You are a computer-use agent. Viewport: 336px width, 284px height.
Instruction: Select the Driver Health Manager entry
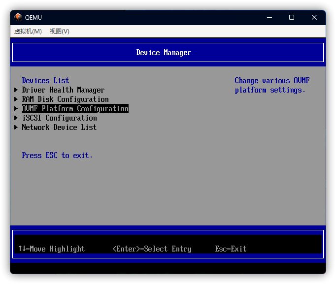point(63,90)
